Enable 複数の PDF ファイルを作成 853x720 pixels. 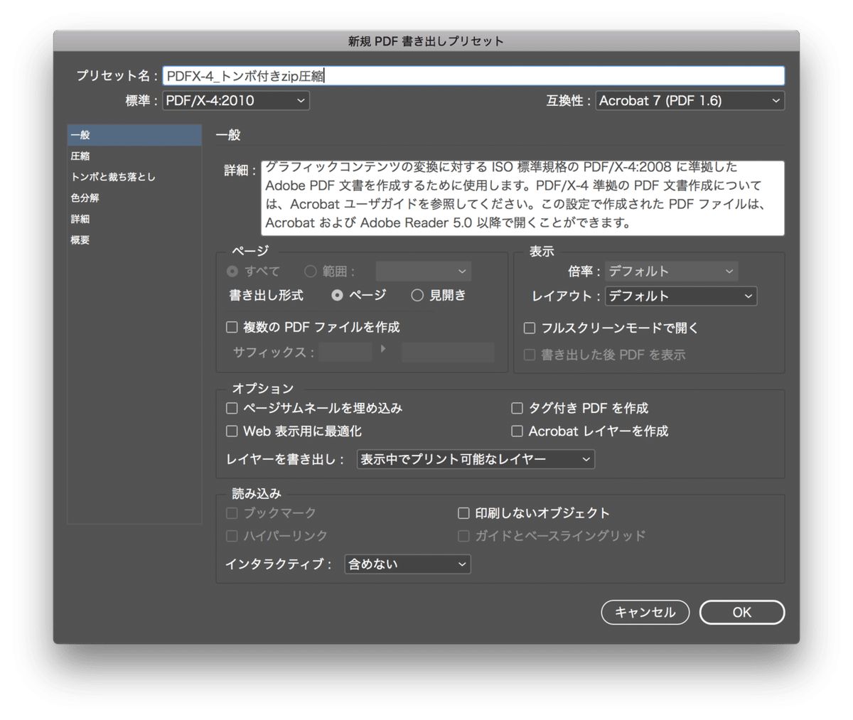point(232,327)
